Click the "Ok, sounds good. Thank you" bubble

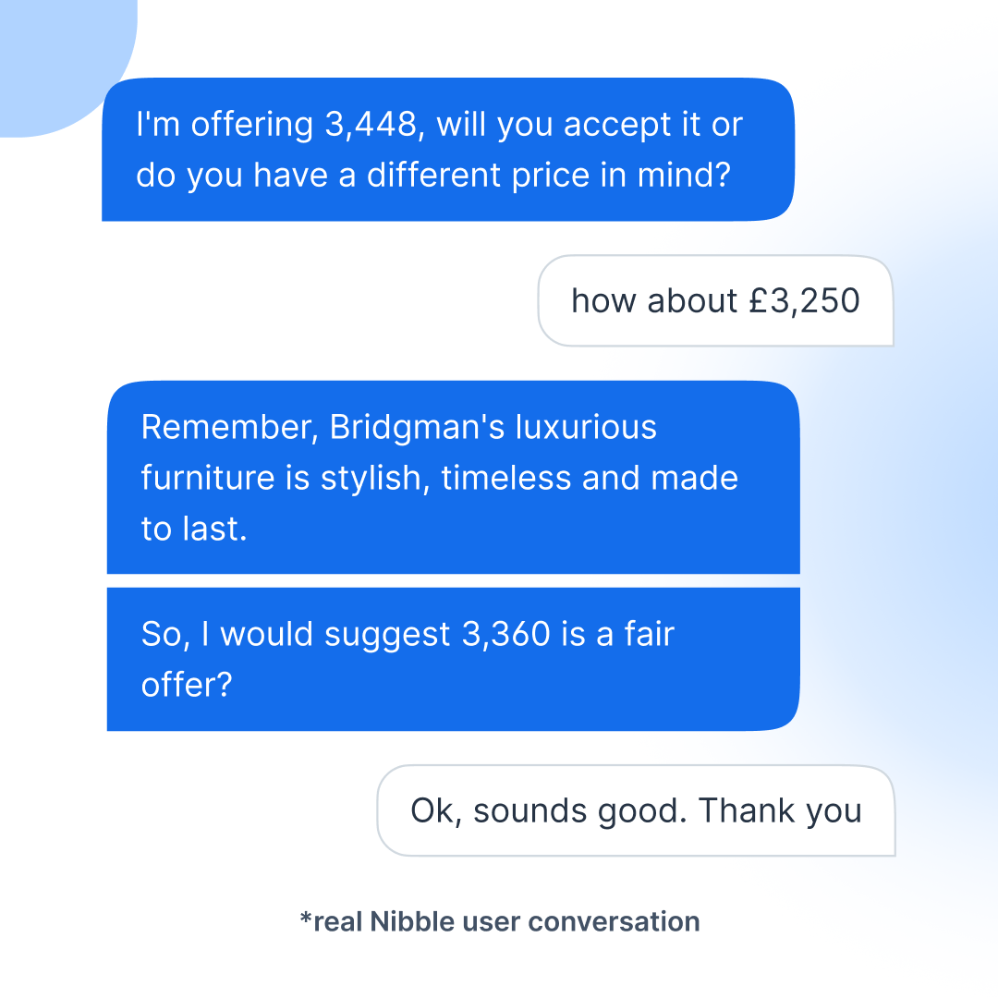(636, 810)
